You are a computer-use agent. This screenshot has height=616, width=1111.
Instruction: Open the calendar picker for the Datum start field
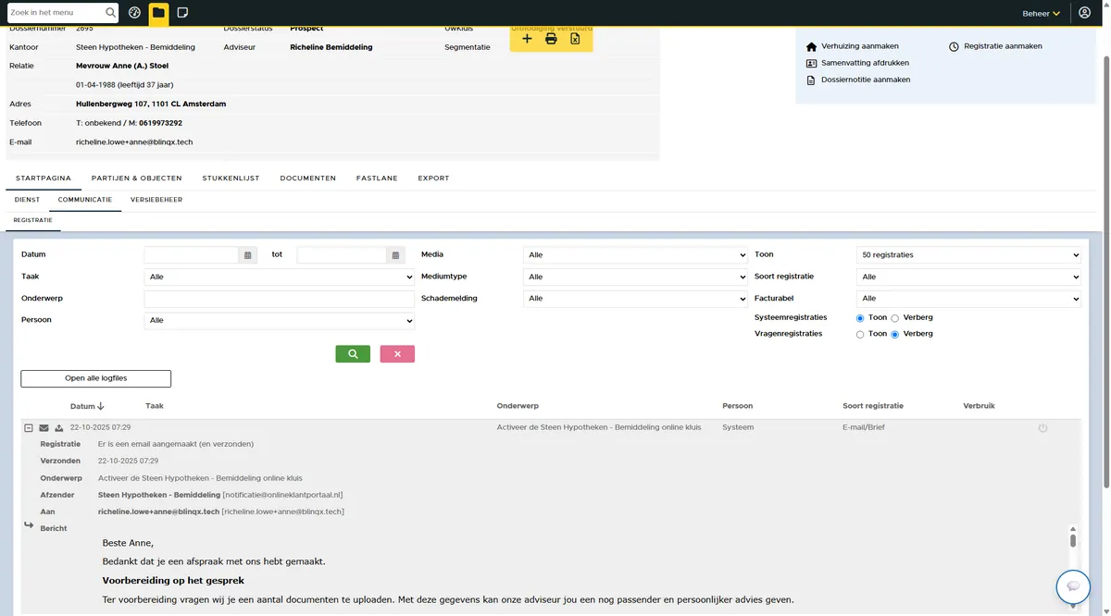(247, 255)
